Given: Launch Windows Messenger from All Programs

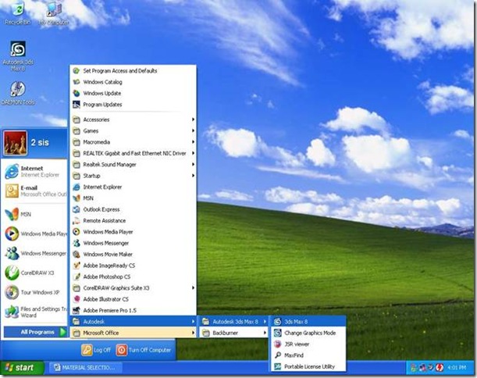Looking at the screenshot, I should tap(133, 243).
